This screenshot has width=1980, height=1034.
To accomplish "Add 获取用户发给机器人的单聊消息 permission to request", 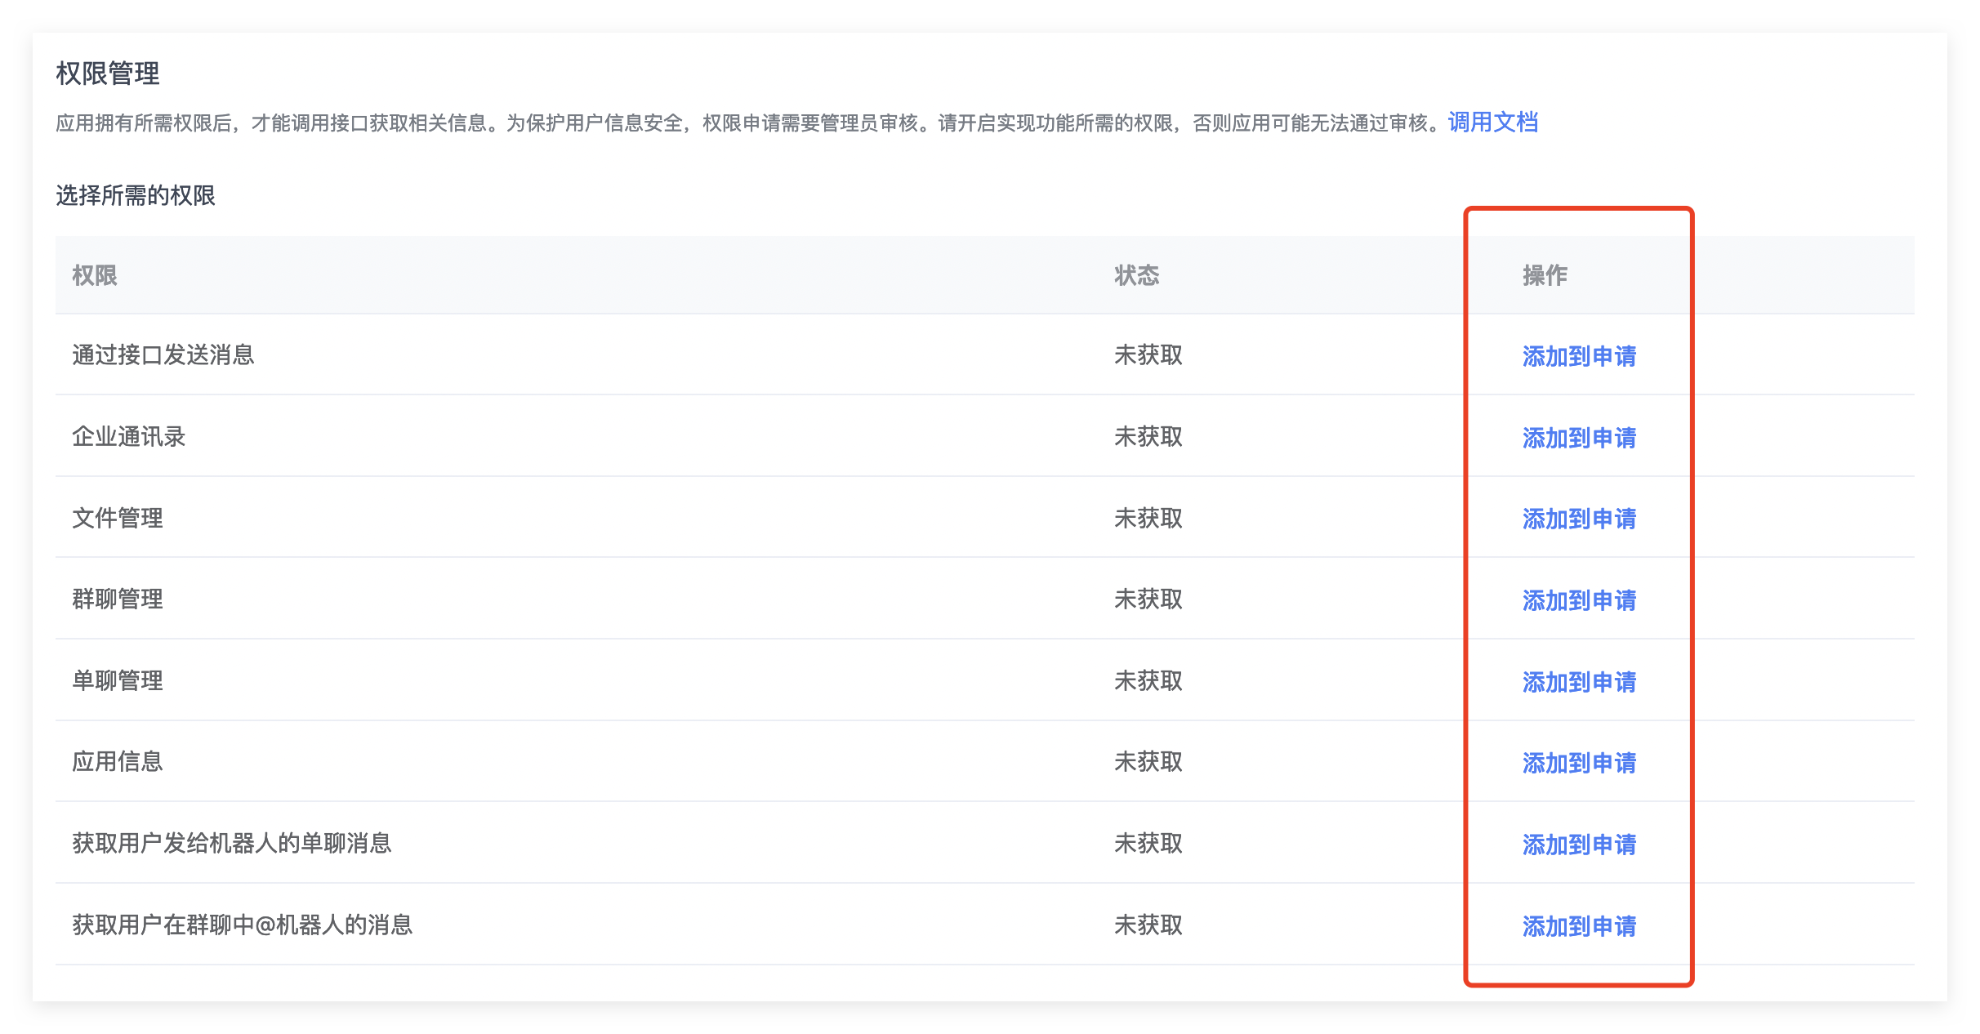I will point(1578,845).
